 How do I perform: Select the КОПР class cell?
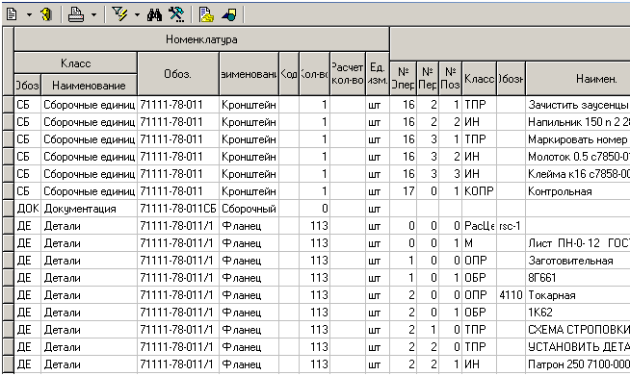tap(479, 191)
